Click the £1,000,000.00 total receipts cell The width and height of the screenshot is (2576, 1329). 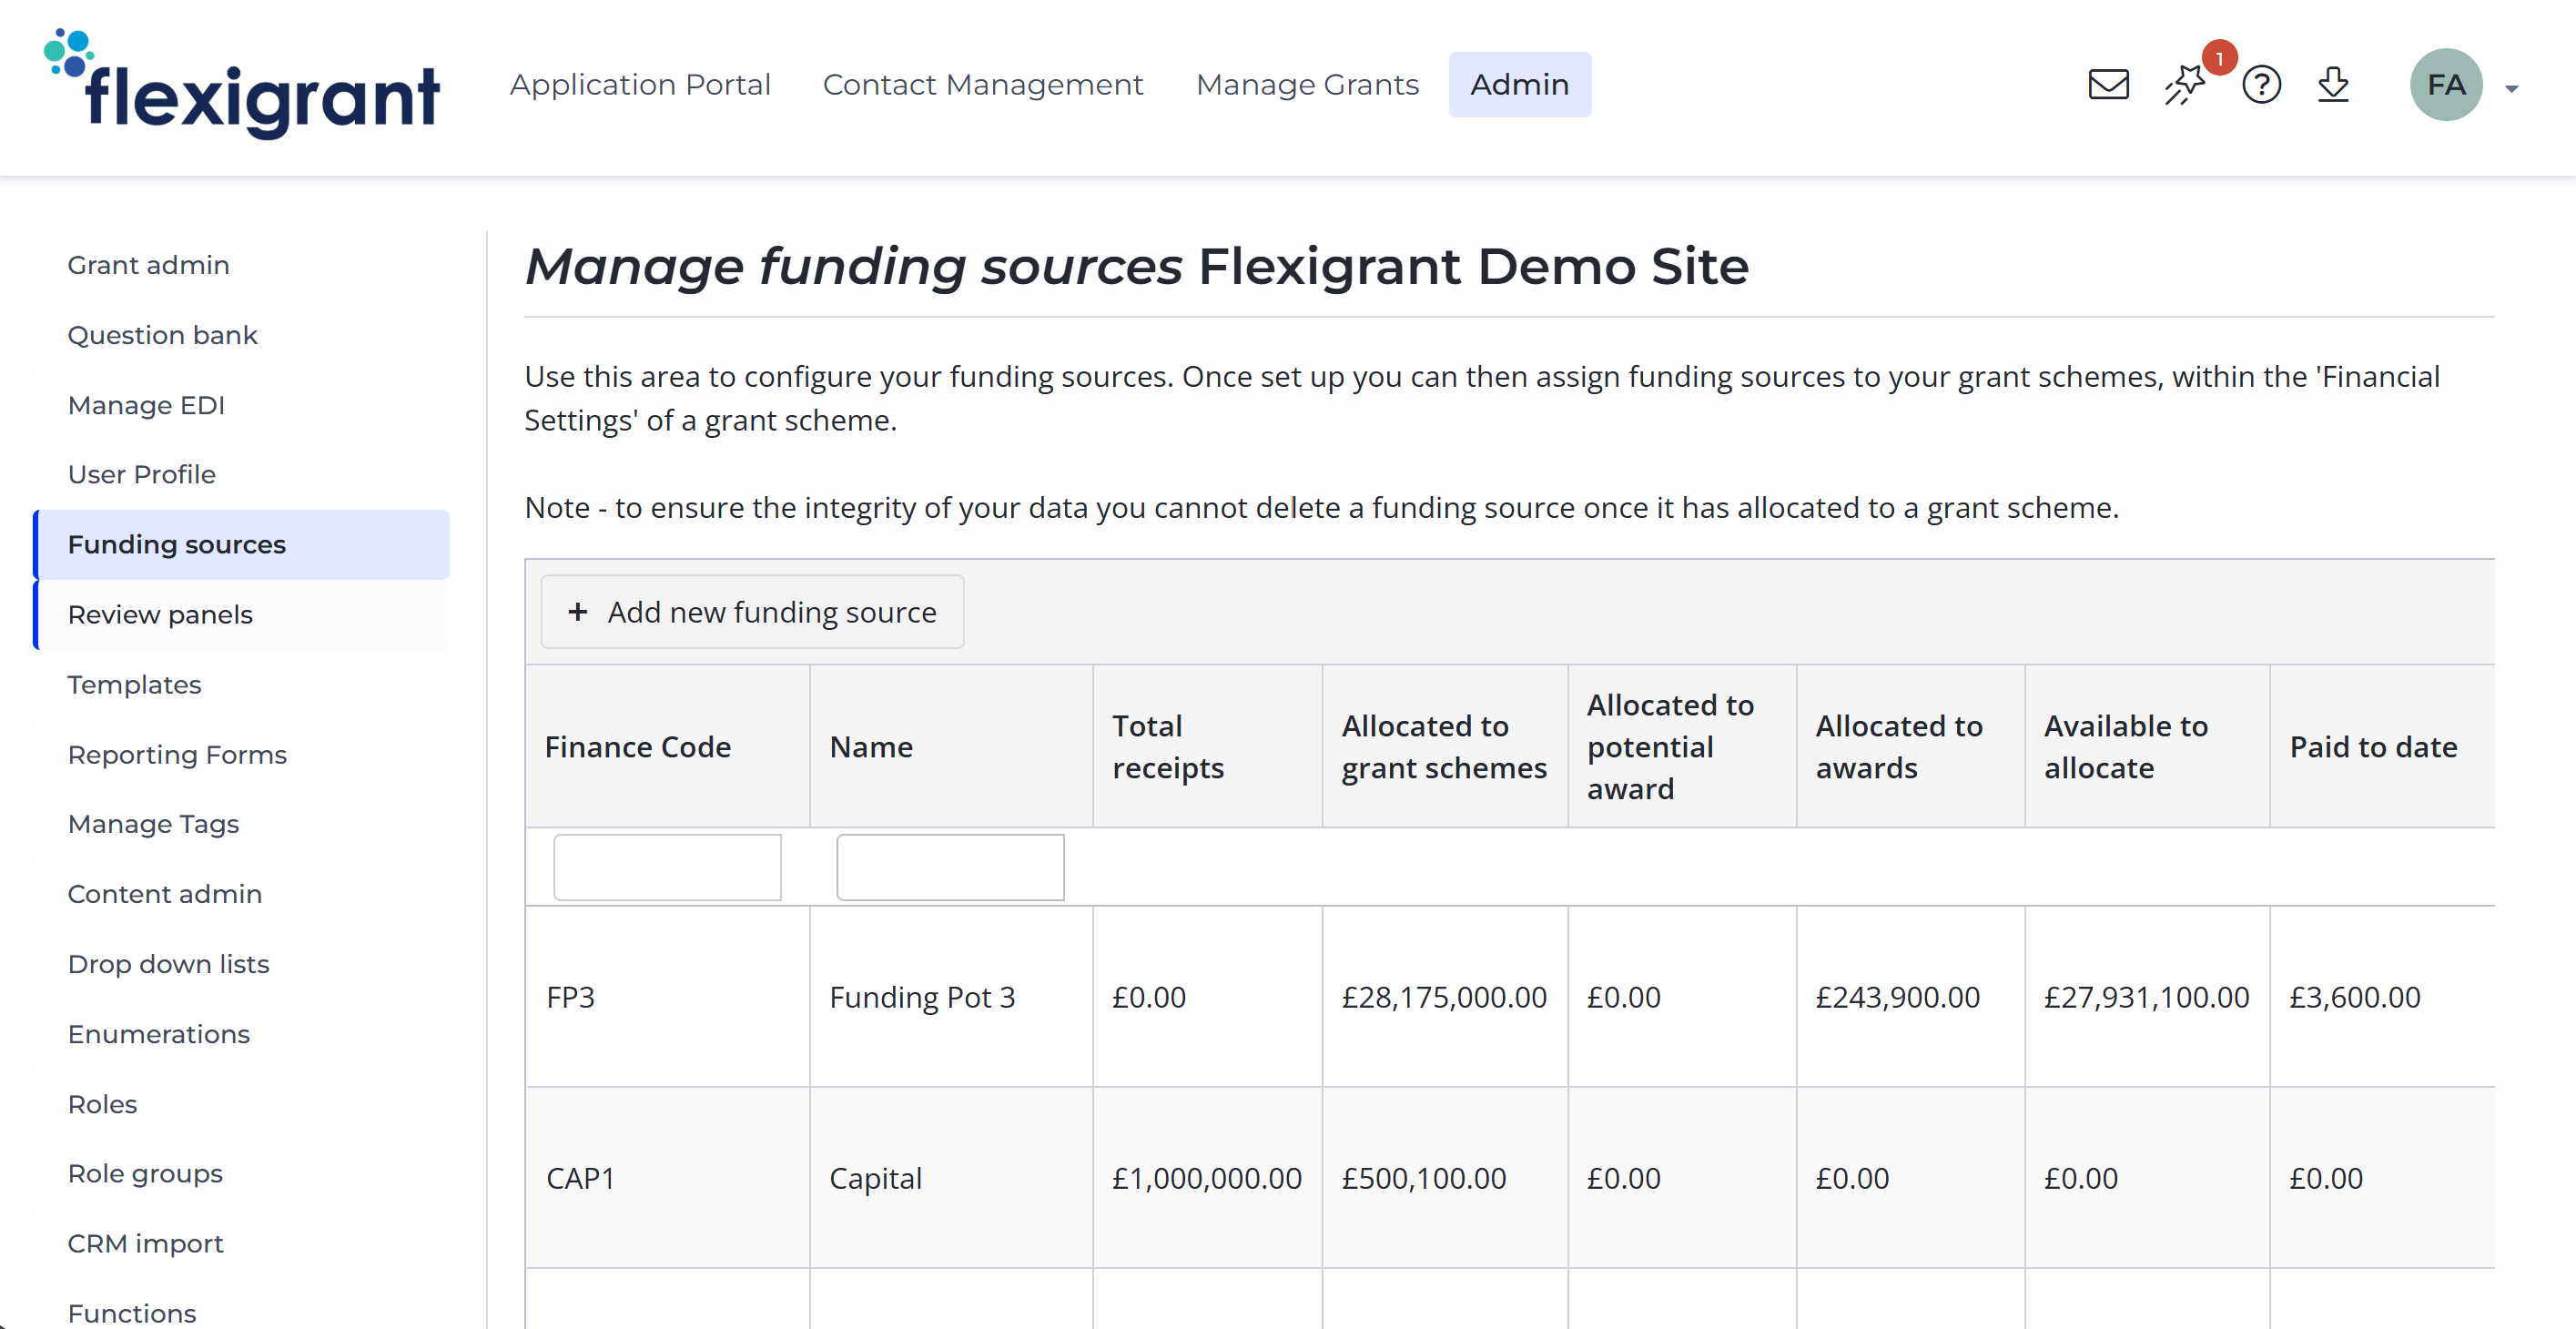pos(1207,1178)
